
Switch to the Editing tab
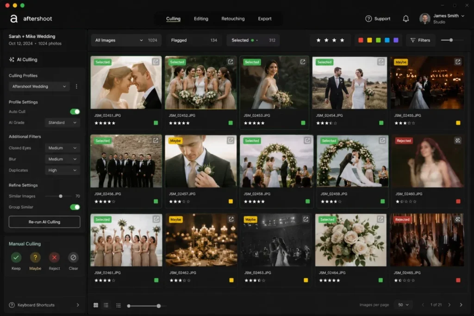201,19
